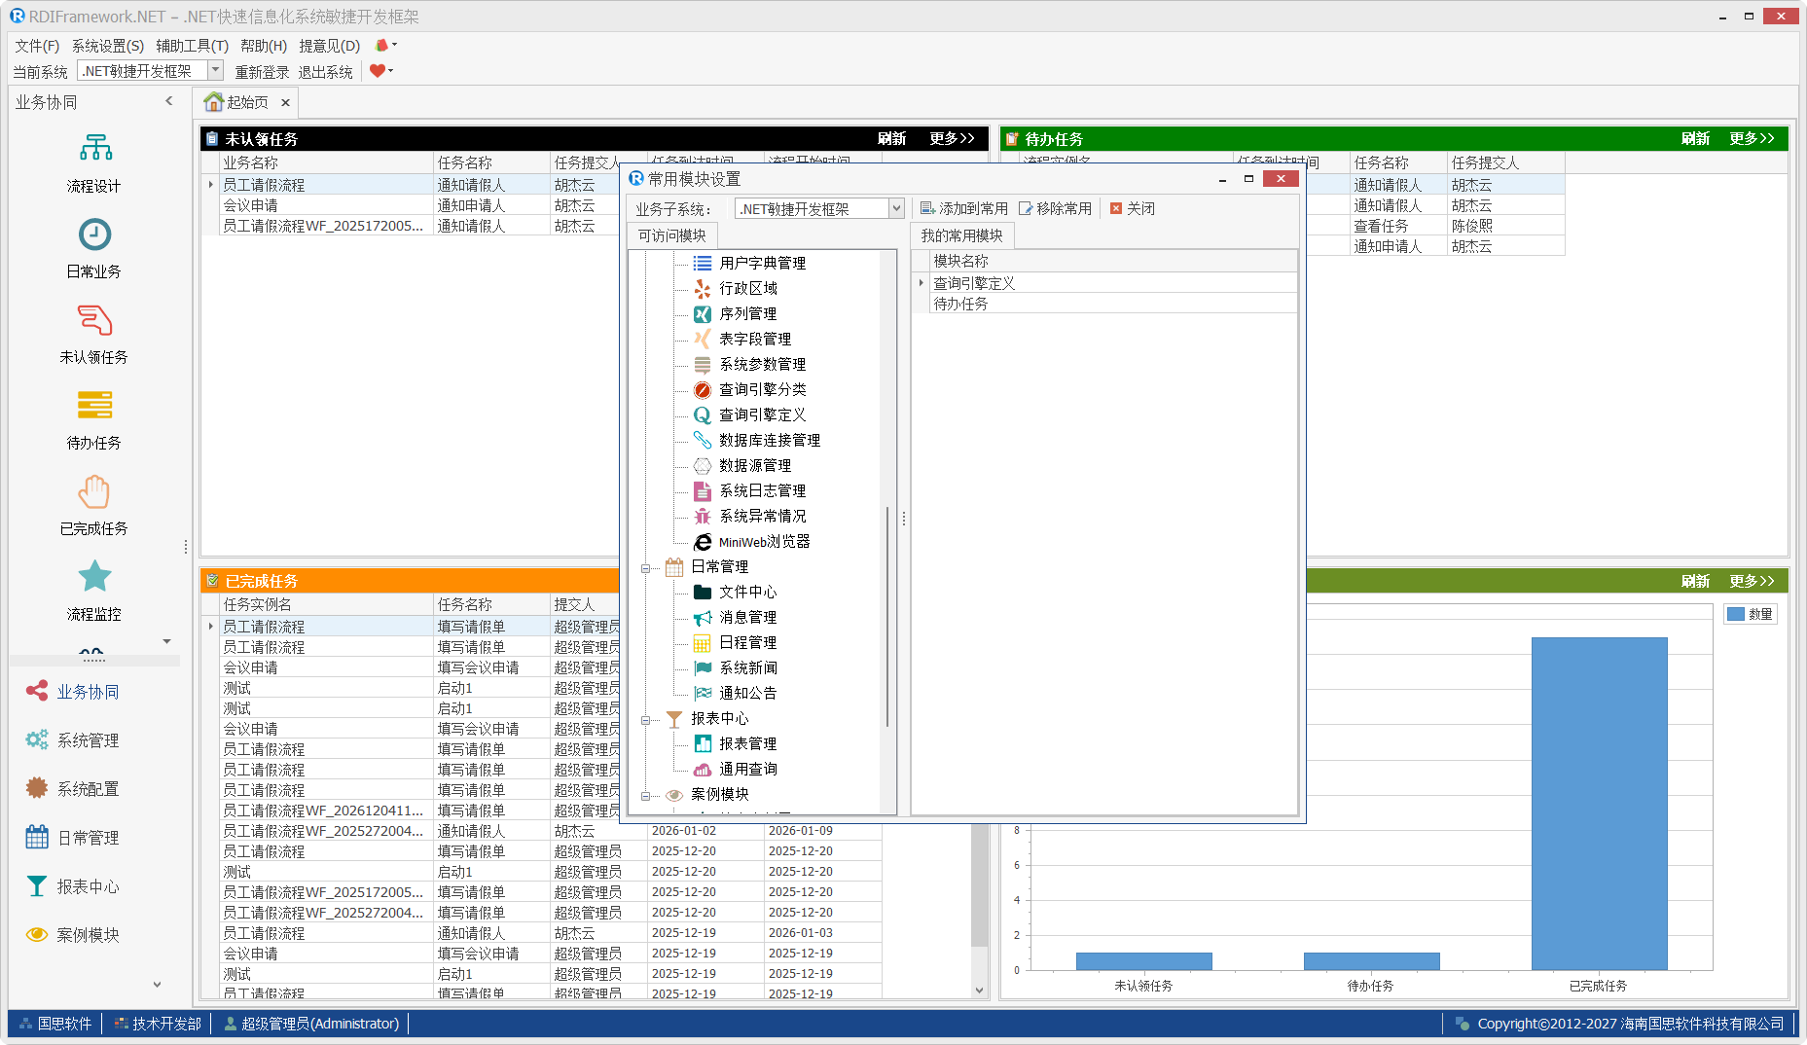Open the 业务子系统 dropdown in dialog
Screen dimensions: 1807x1045
click(x=896, y=209)
